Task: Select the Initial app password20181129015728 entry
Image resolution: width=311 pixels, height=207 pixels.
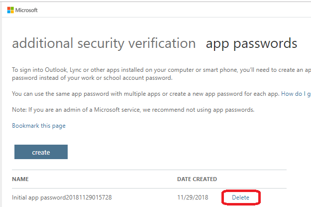Action: (x=62, y=198)
